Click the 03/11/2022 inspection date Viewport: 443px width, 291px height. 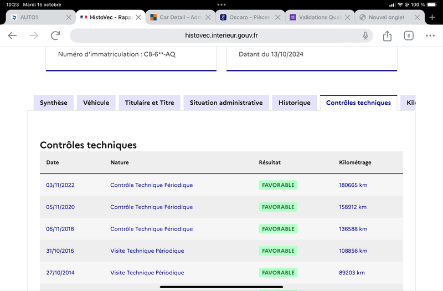tap(60, 185)
